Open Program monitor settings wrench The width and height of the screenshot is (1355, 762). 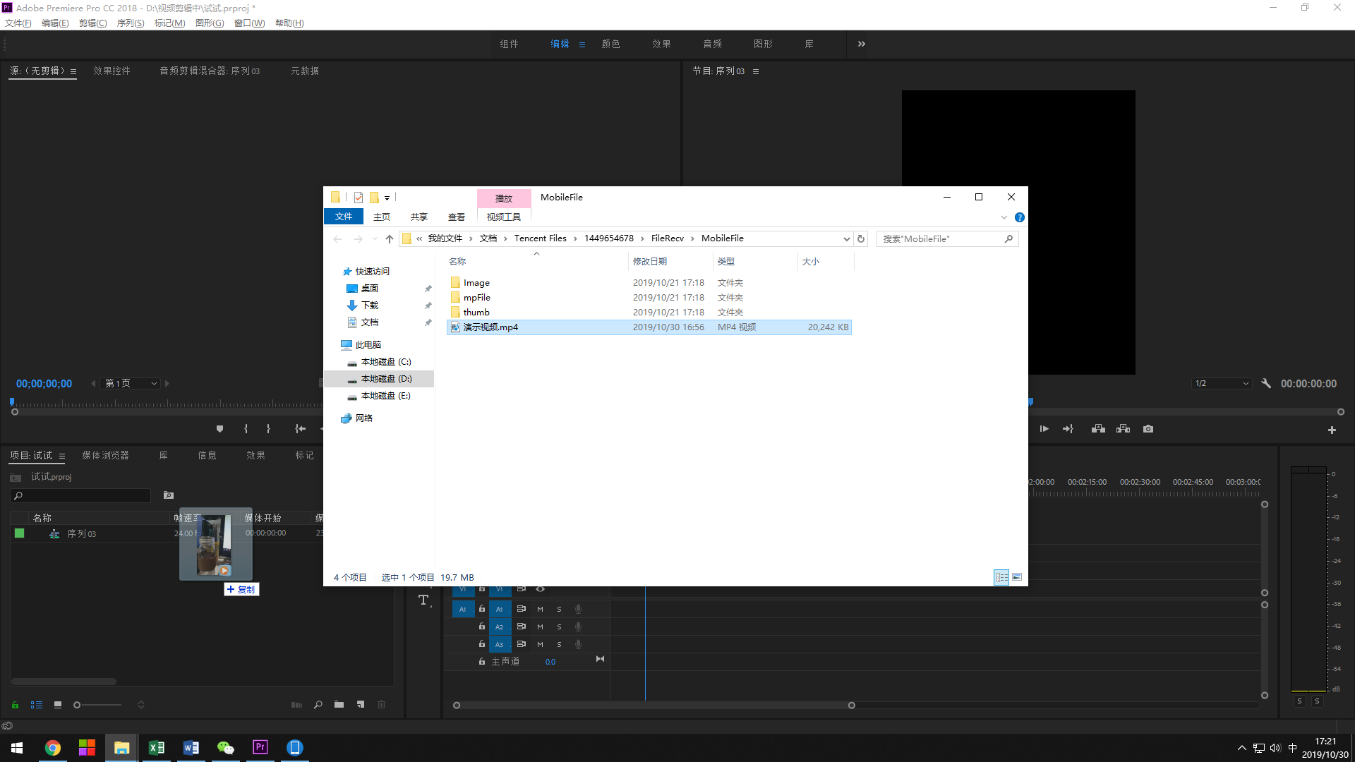(1266, 384)
